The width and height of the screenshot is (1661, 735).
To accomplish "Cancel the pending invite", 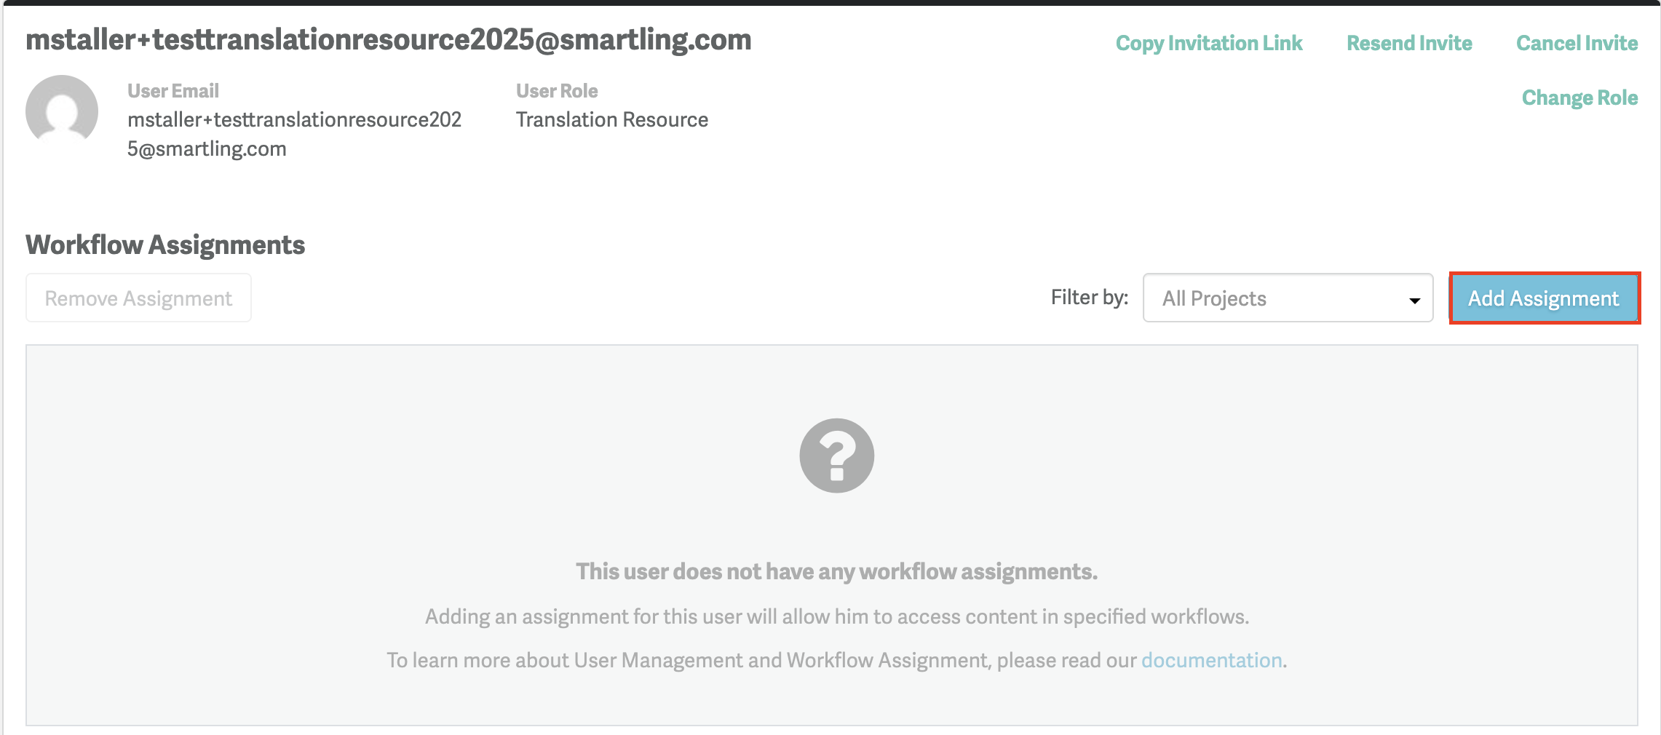I will (x=1576, y=43).
